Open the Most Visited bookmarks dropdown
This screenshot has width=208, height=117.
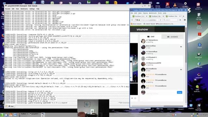(x=136, y=24)
